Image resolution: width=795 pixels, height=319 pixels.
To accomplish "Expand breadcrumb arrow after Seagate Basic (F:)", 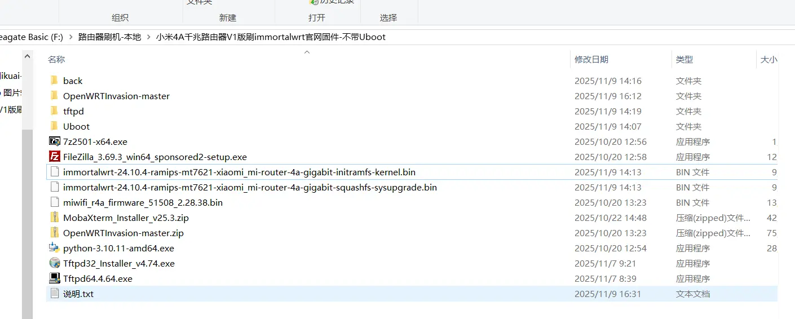I will point(71,37).
